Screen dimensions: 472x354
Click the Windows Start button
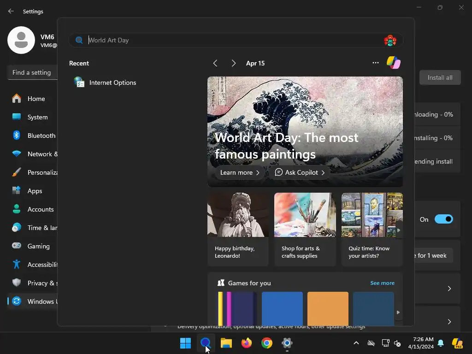[185, 343]
